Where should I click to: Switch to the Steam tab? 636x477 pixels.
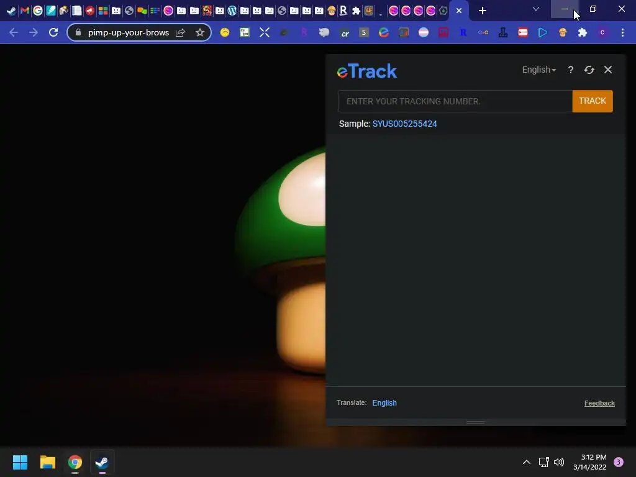(11, 11)
